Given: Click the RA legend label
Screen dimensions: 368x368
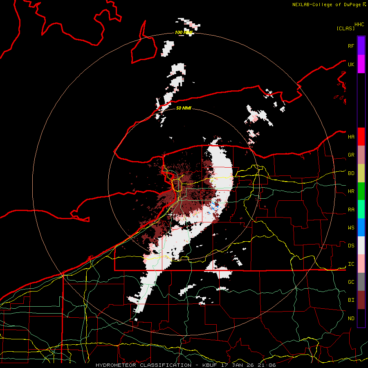Looking at the screenshot, I should point(351,210).
